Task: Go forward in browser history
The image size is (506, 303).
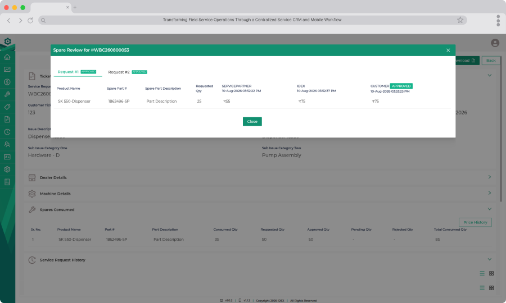Action: 20,20
